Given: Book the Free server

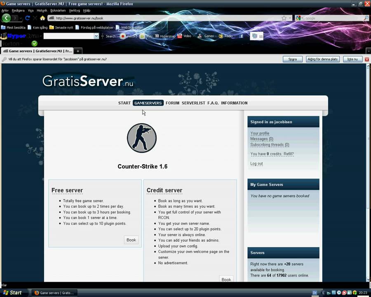Looking at the screenshot, I should (131, 240).
